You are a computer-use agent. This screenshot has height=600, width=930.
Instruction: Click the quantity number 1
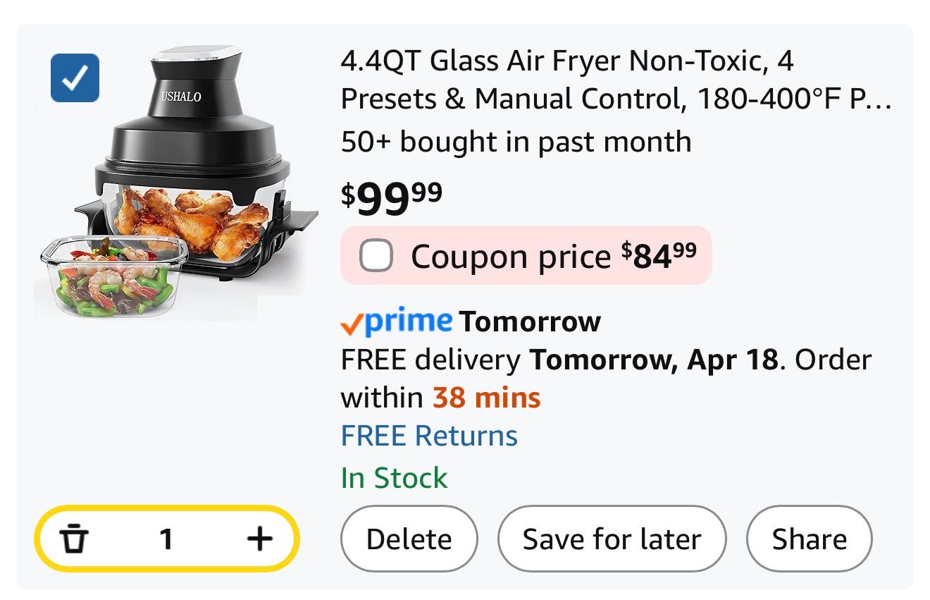click(x=166, y=539)
